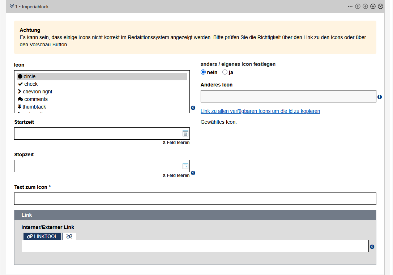
Task: Select 'ja' radio for eigenes Icon
Action: coord(225,72)
